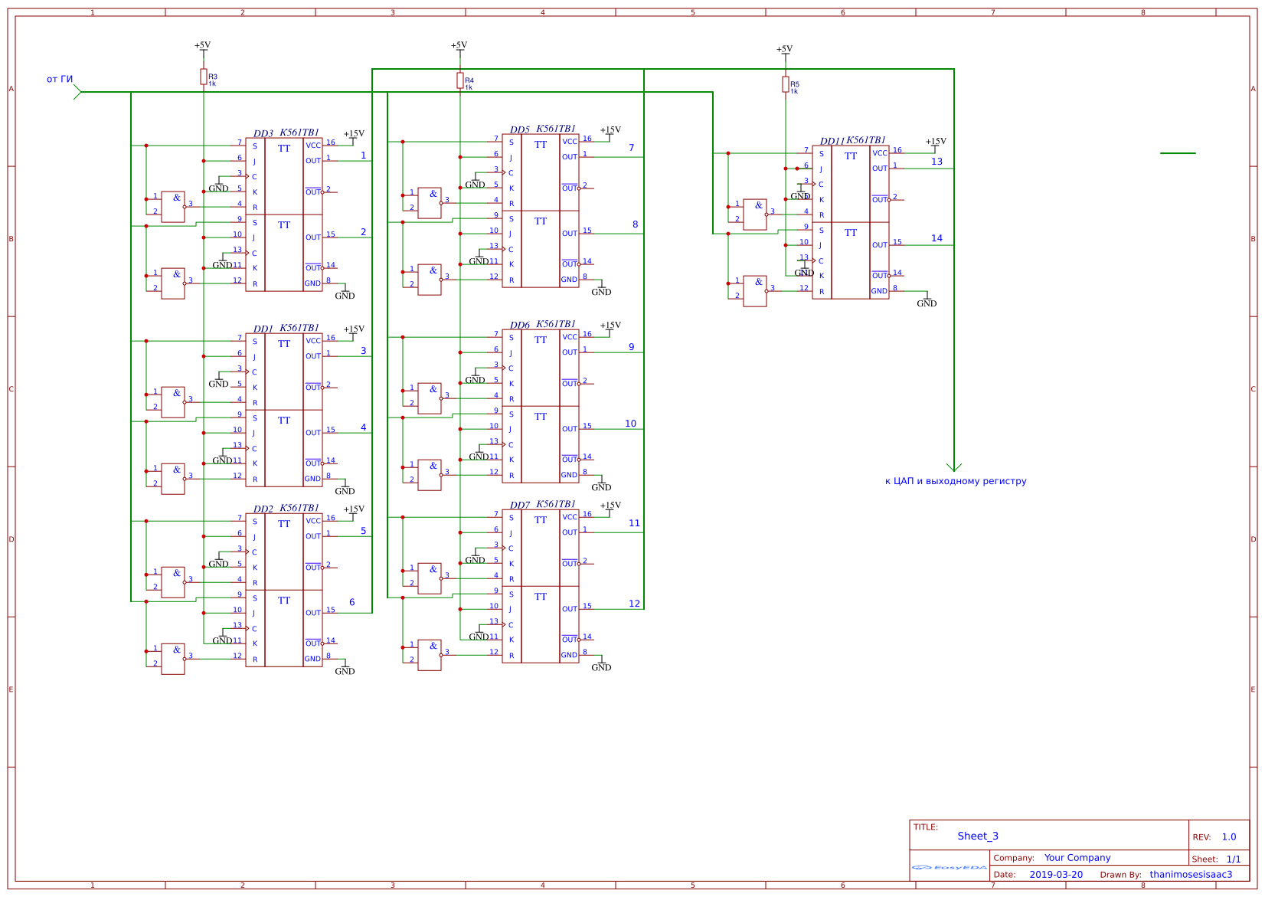Screen dimensions: 1265x897
Task: Select the DD6 K561TB1 flip-flop symbol
Action: click(x=541, y=406)
